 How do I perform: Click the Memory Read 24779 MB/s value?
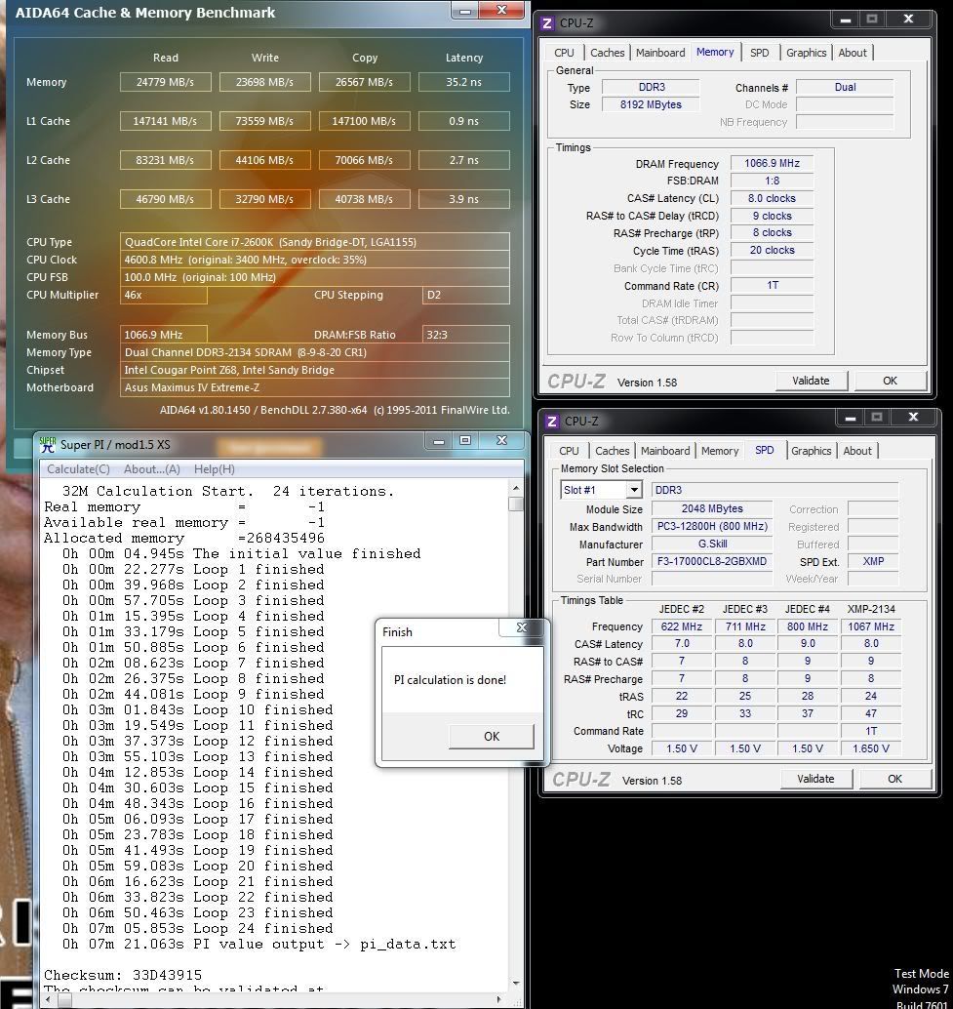point(165,82)
